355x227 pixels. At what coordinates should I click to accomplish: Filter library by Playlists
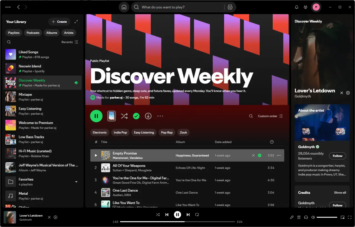[x=14, y=33]
